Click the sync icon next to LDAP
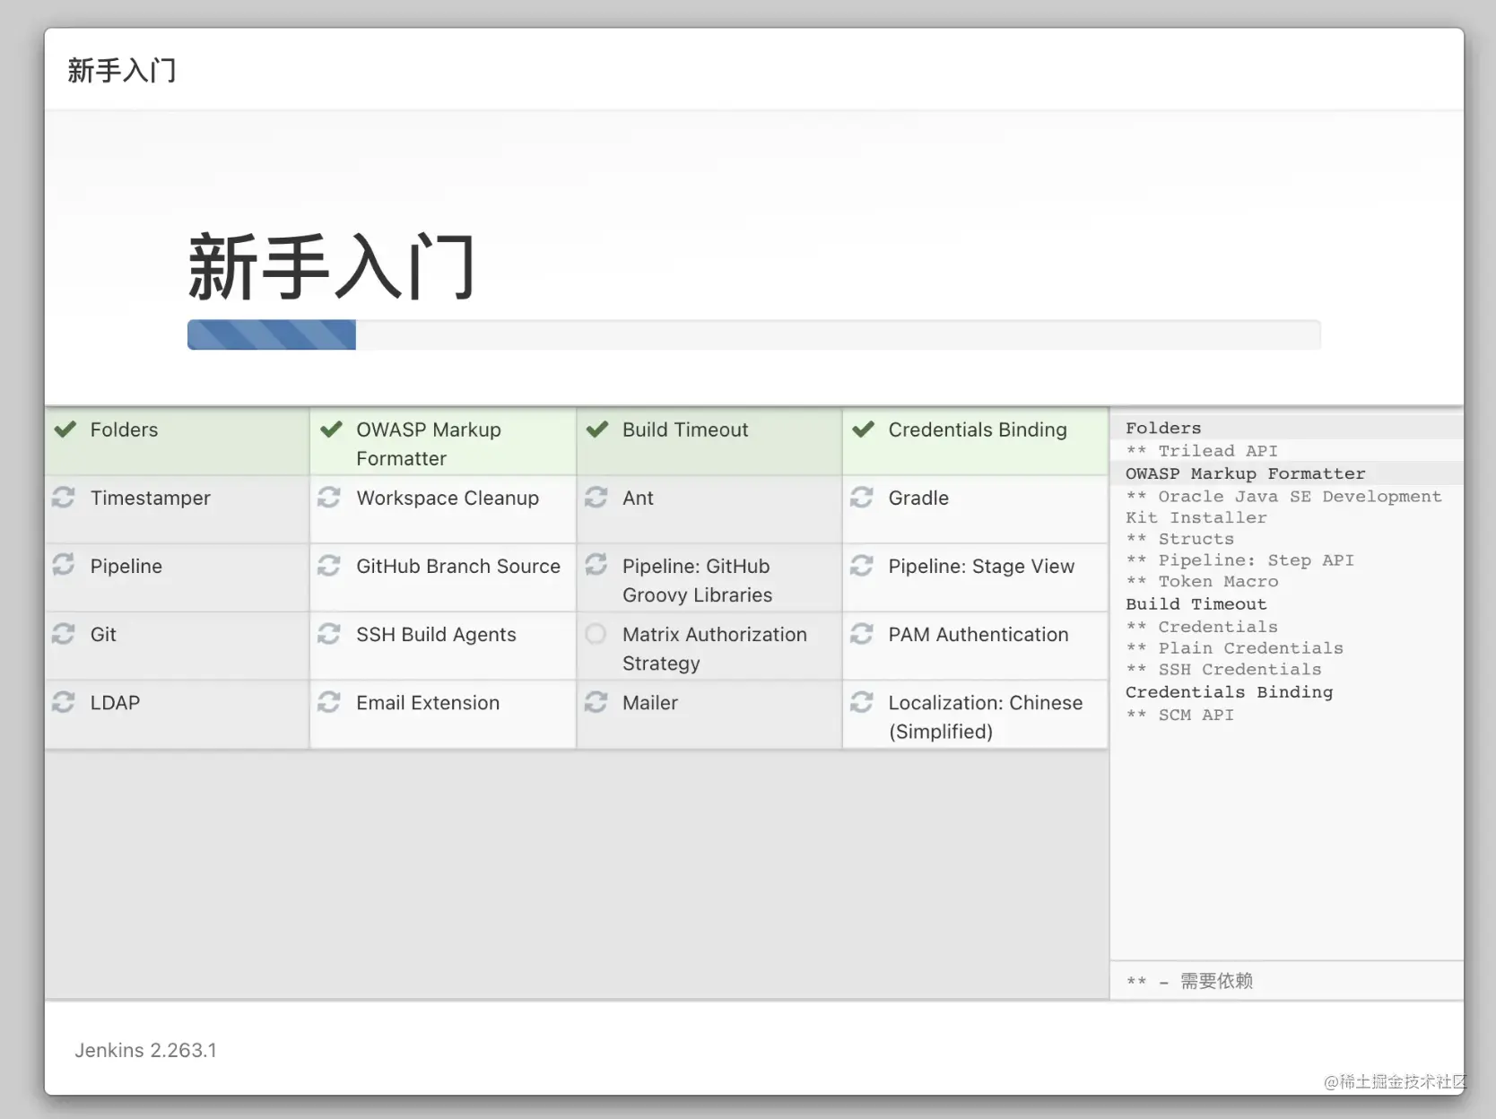This screenshot has width=1496, height=1119. [x=64, y=701]
